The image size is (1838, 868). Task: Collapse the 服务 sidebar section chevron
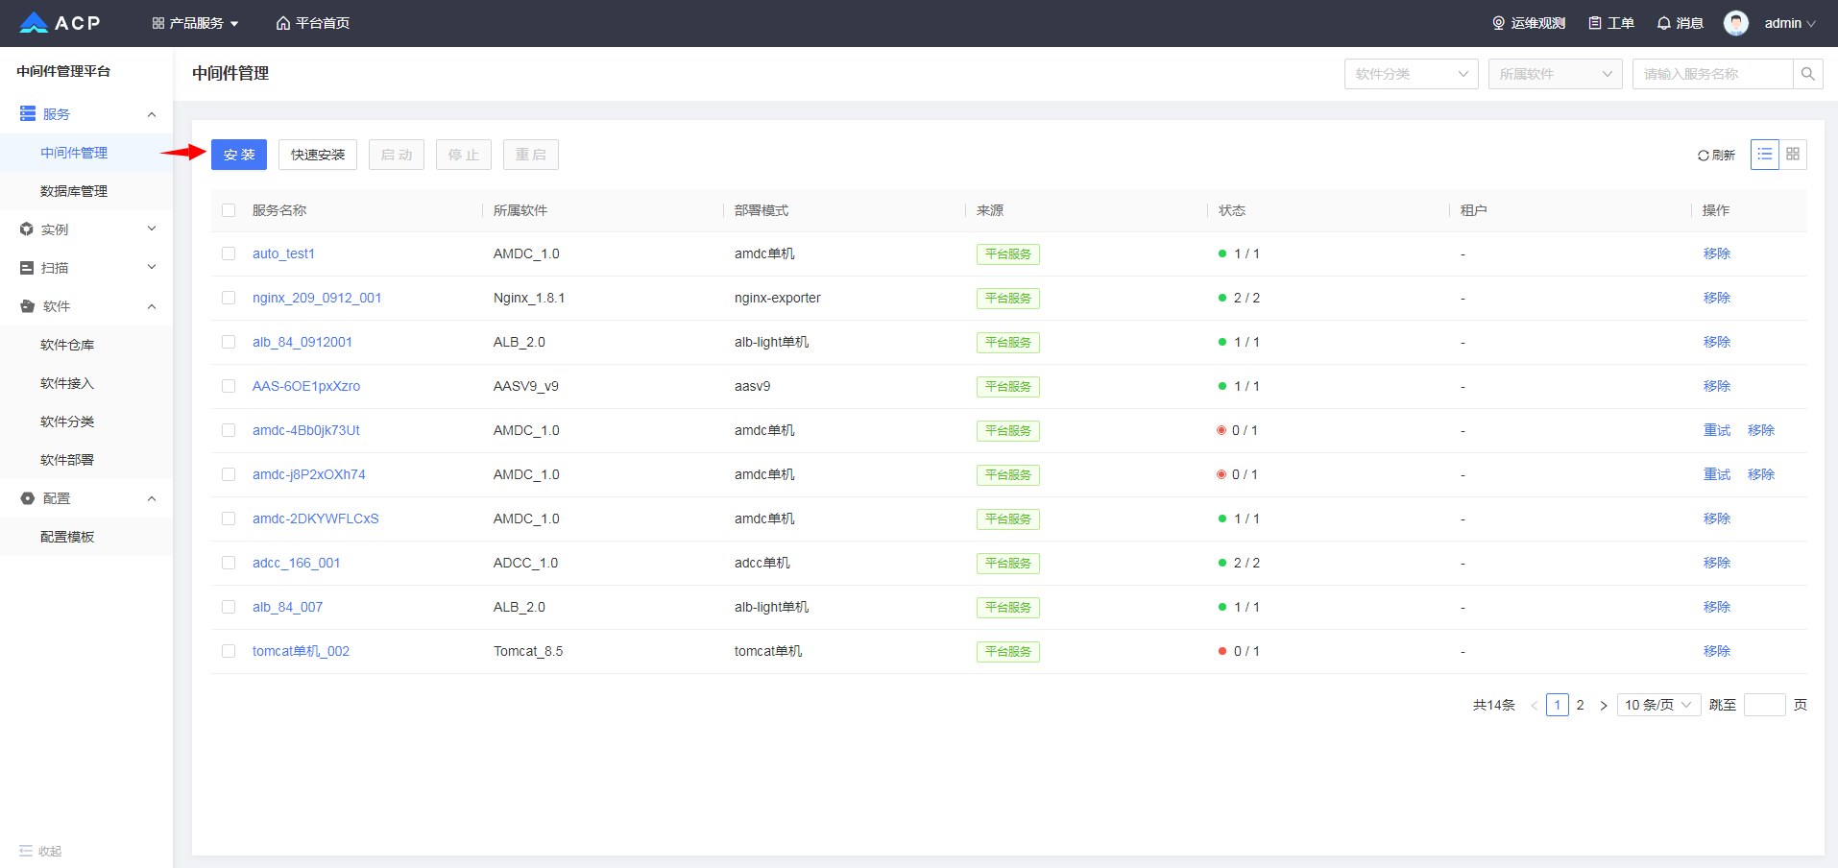(x=152, y=114)
